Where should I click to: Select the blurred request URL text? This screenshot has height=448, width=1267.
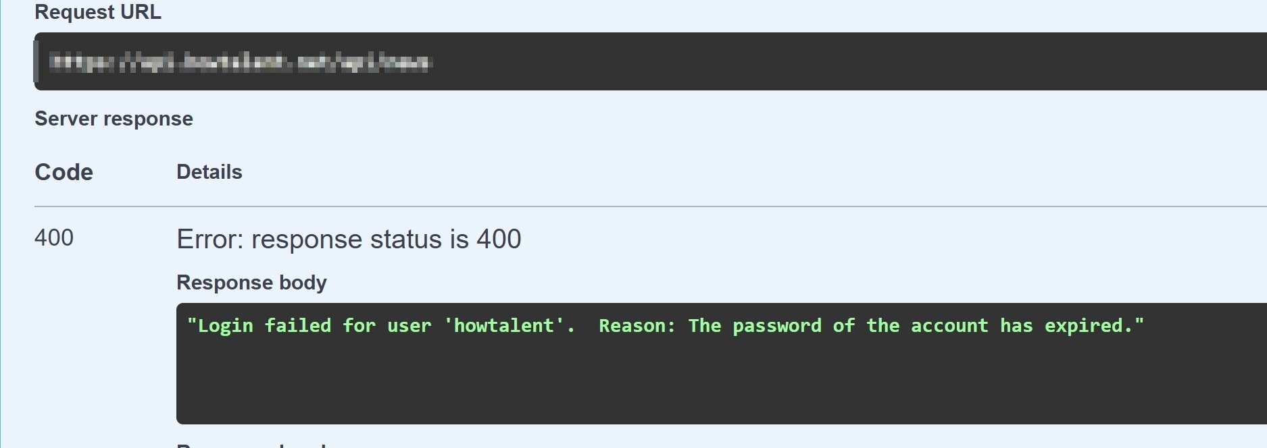[240, 63]
